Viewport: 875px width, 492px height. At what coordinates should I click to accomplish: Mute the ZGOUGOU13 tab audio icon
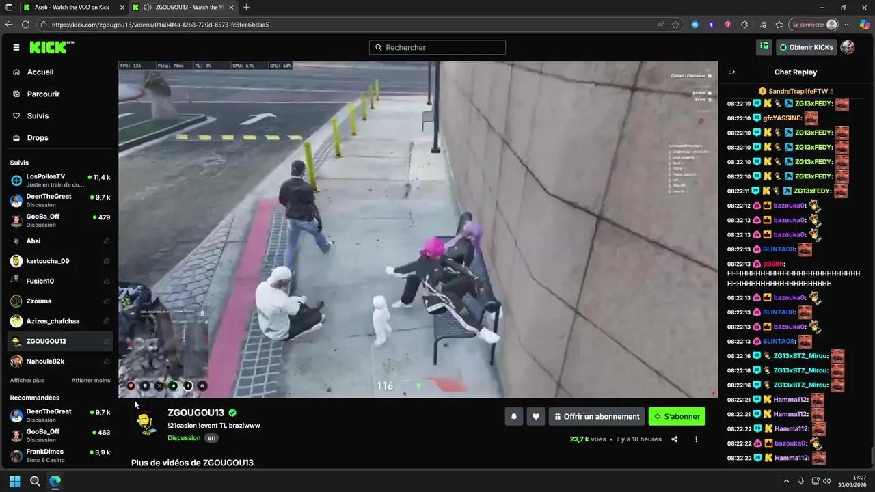point(147,8)
